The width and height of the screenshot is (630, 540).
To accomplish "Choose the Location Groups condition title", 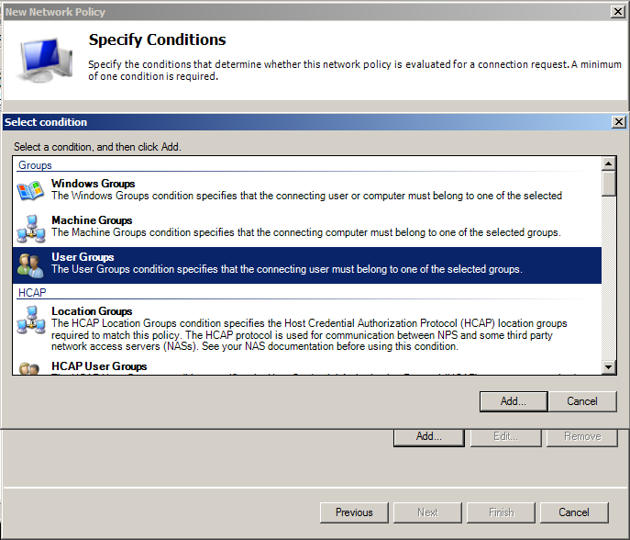I will [92, 311].
